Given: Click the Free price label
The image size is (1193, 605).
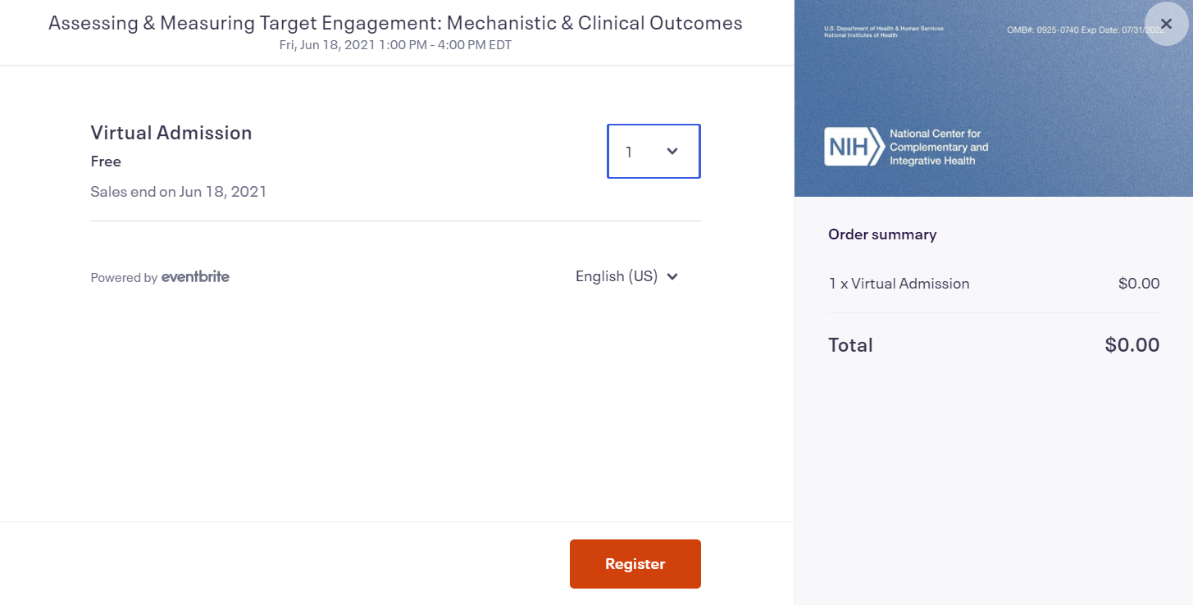Looking at the screenshot, I should 106,161.
